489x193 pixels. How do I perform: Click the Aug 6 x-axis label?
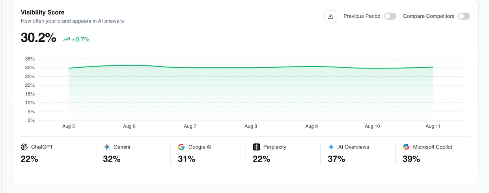(129, 126)
